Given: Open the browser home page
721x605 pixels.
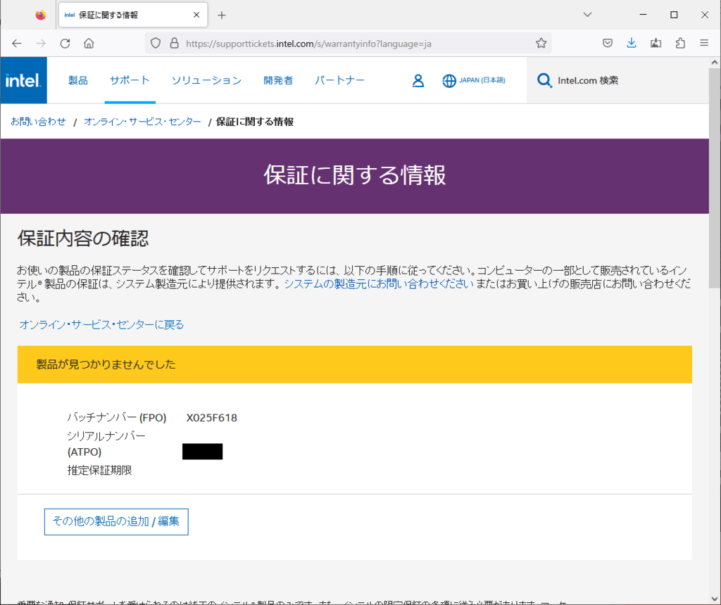Looking at the screenshot, I should click(x=89, y=44).
